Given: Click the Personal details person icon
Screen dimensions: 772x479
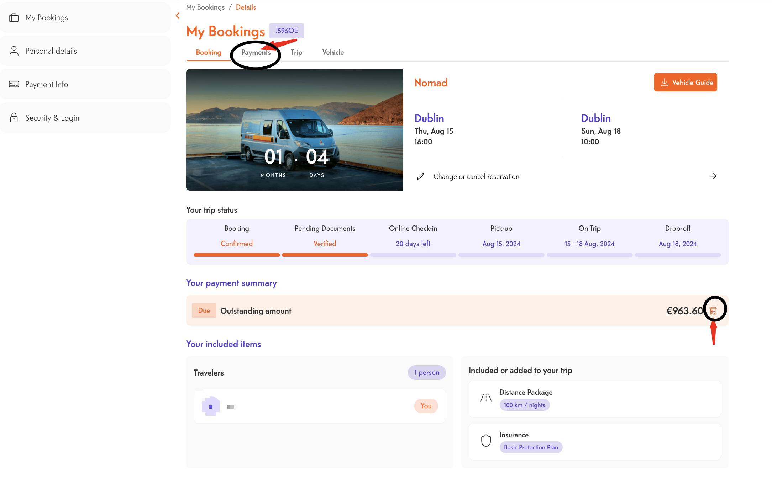Looking at the screenshot, I should coord(14,51).
